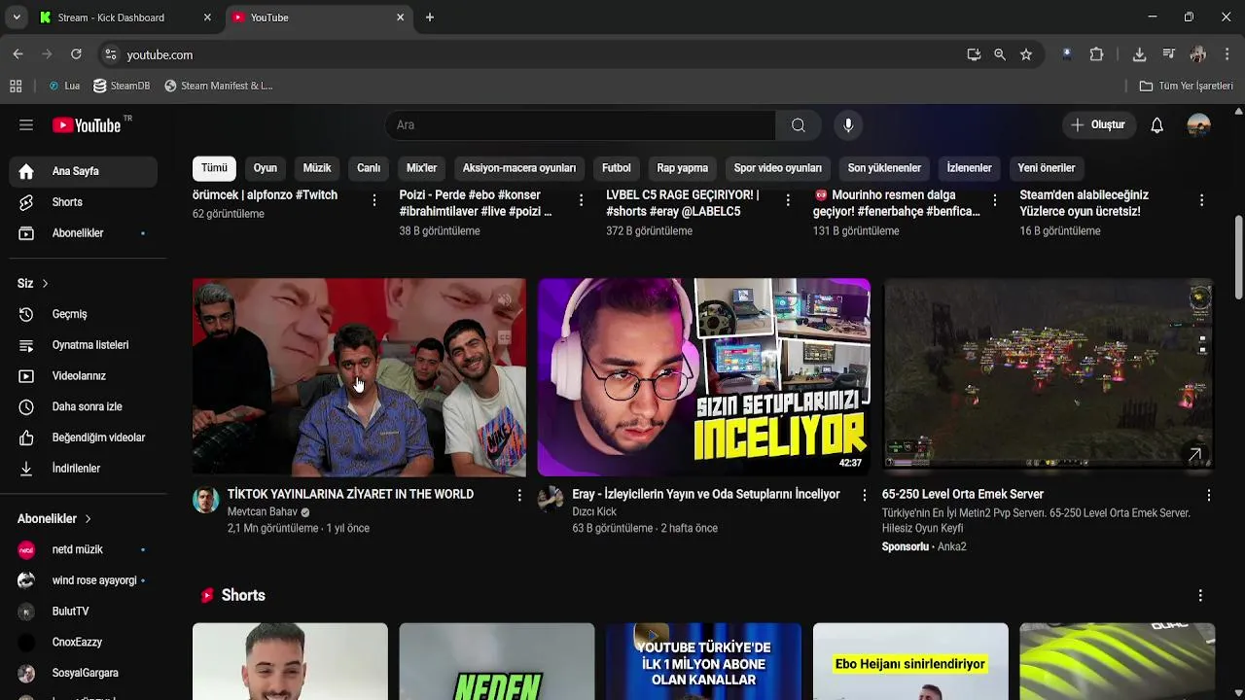Open wind rose ayayorgi channel
This screenshot has height=700, width=1245.
click(x=84, y=580)
